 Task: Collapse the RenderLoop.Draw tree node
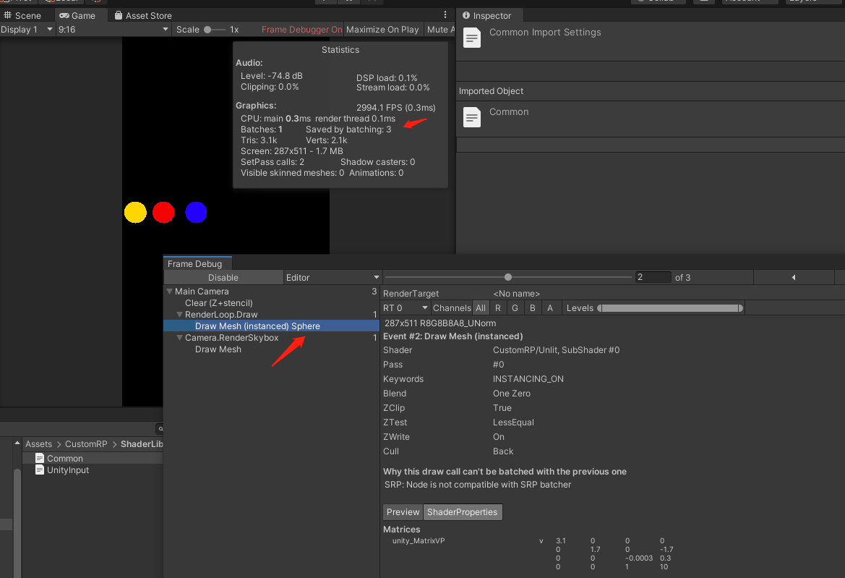(x=179, y=315)
